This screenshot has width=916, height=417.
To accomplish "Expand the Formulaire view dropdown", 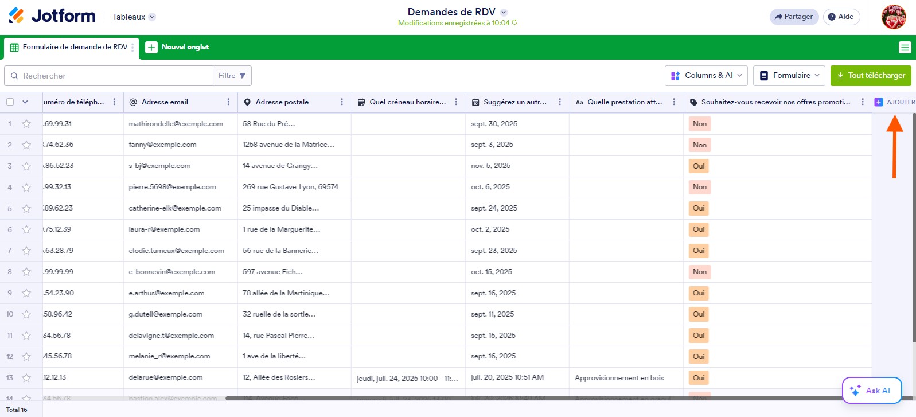I will click(789, 76).
